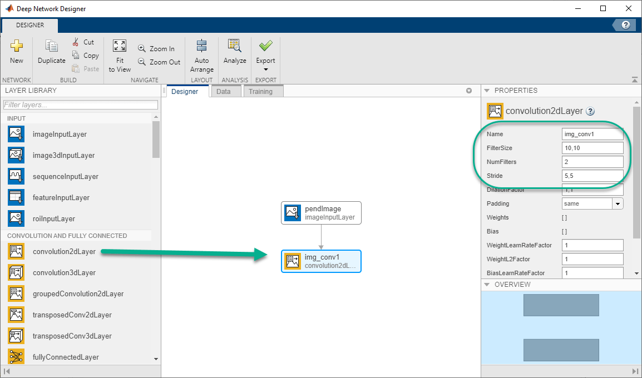Image resolution: width=642 pixels, height=378 pixels.
Task: Click the Weights property label
Action: click(x=497, y=218)
